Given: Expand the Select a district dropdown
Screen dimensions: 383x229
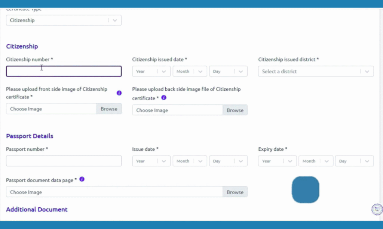Looking at the screenshot, I should [315, 72].
